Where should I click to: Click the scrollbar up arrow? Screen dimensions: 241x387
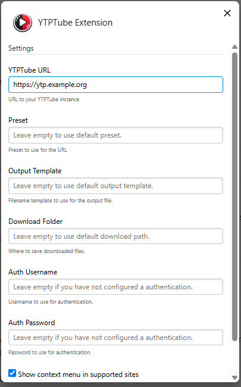pos(234,46)
